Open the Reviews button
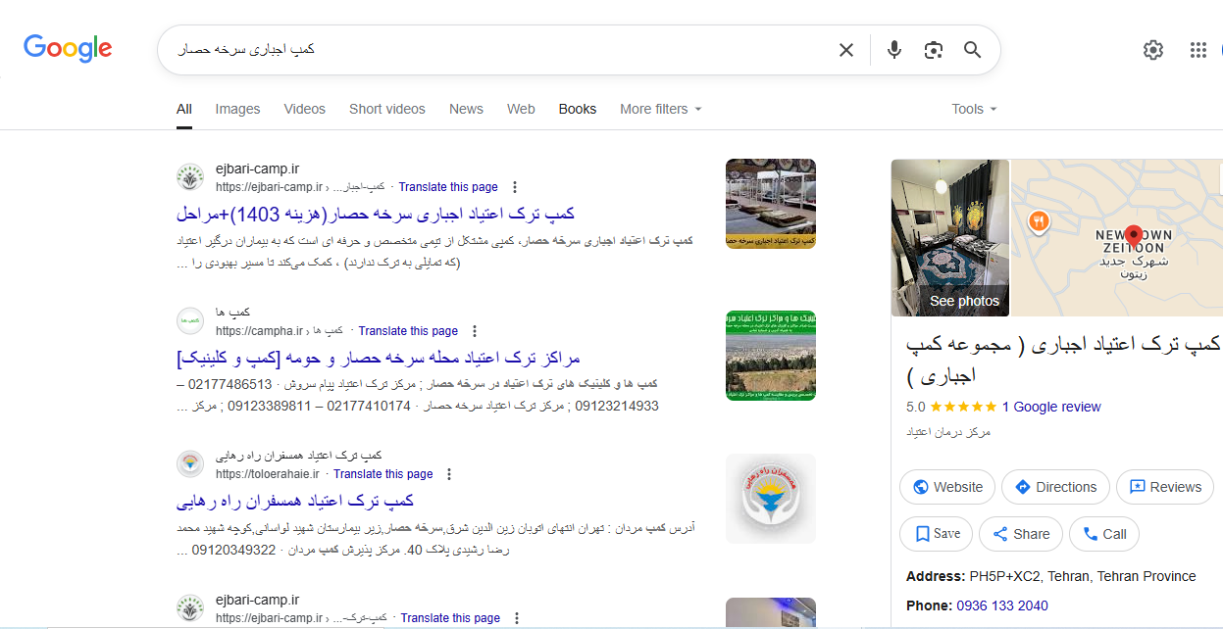Viewport: 1223px width, 629px height. click(x=1165, y=487)
